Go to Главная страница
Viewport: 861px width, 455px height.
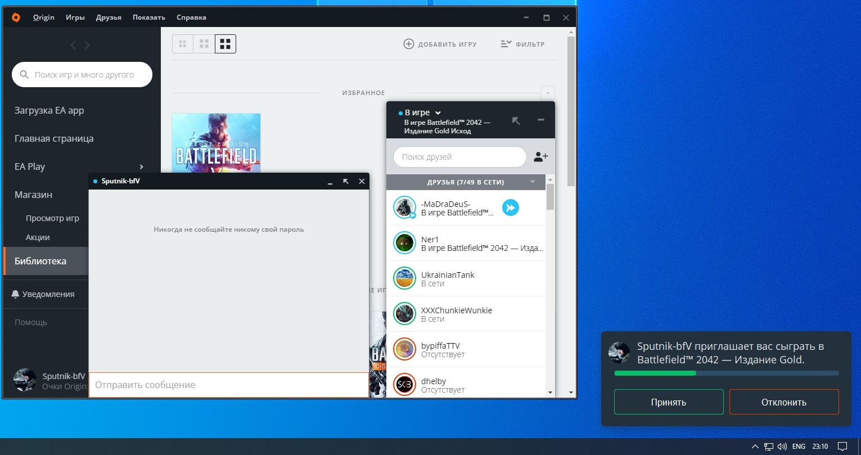54,139
